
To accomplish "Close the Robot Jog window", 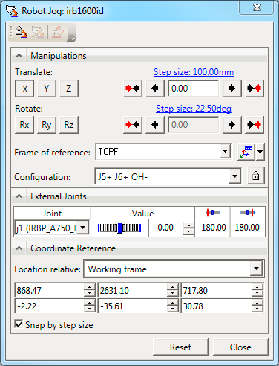I will point(257,7).
